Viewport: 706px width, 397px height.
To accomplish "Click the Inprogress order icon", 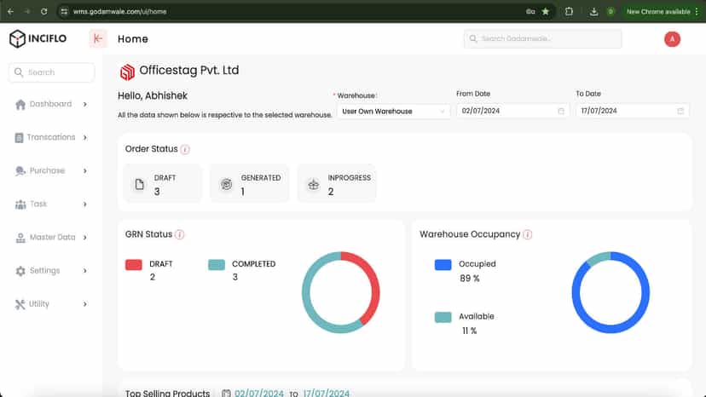I will [314, 184].
